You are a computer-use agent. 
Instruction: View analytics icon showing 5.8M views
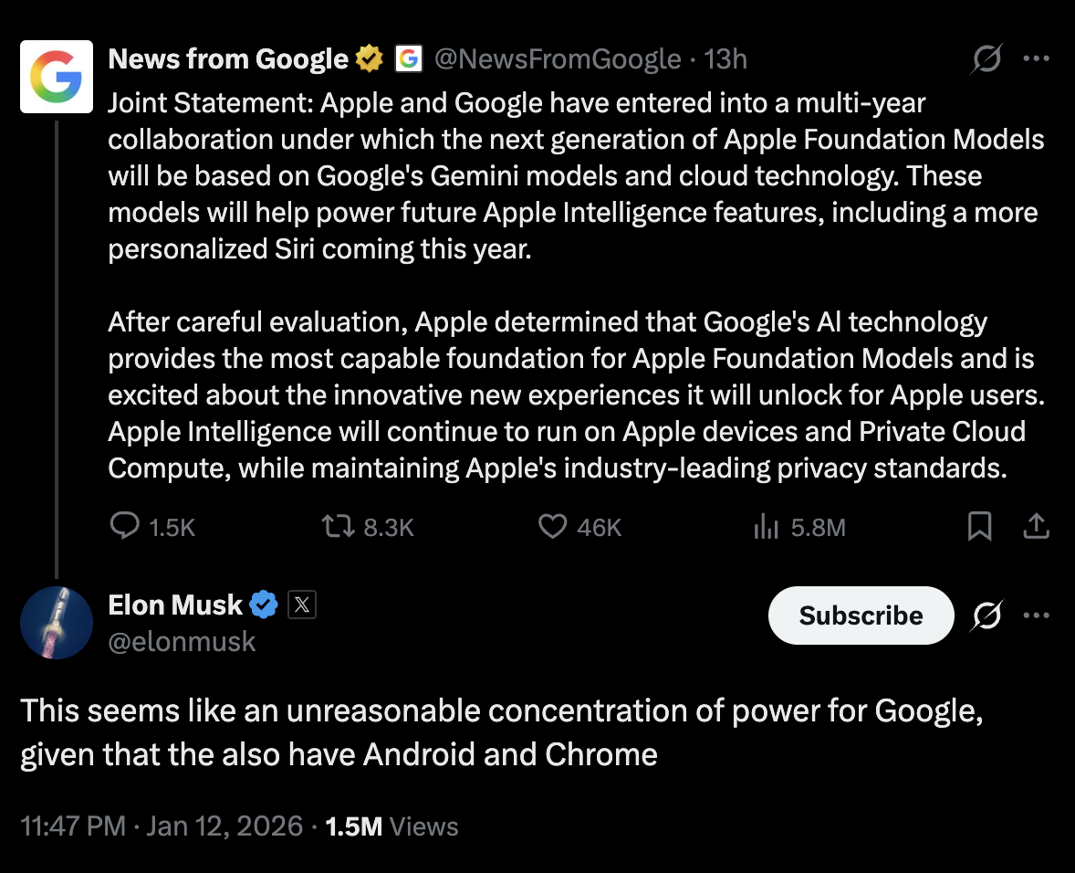point(765,527)
